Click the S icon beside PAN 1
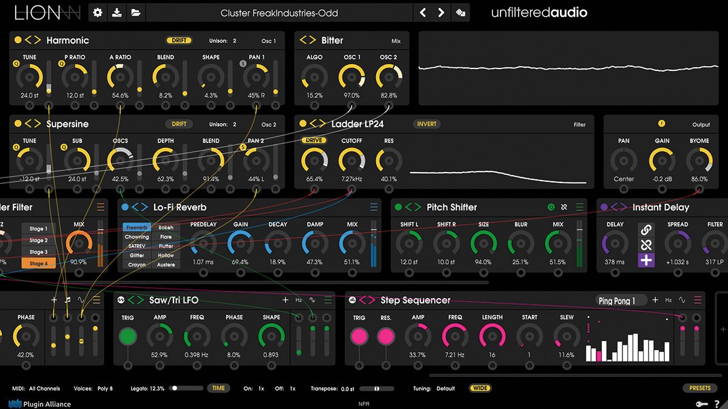The width and height of the screenshot is (728, 409). pos(243,62)
